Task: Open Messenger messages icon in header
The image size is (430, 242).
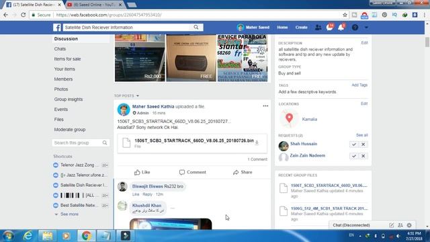Action: point(330,28)
